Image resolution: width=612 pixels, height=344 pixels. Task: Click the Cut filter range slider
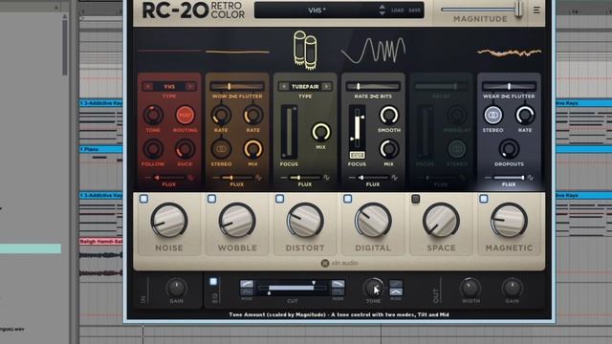click(292, 288)
